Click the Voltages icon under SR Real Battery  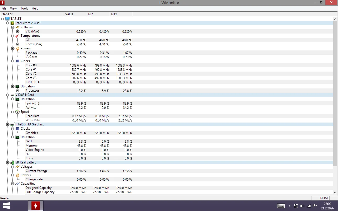point(17,167)
